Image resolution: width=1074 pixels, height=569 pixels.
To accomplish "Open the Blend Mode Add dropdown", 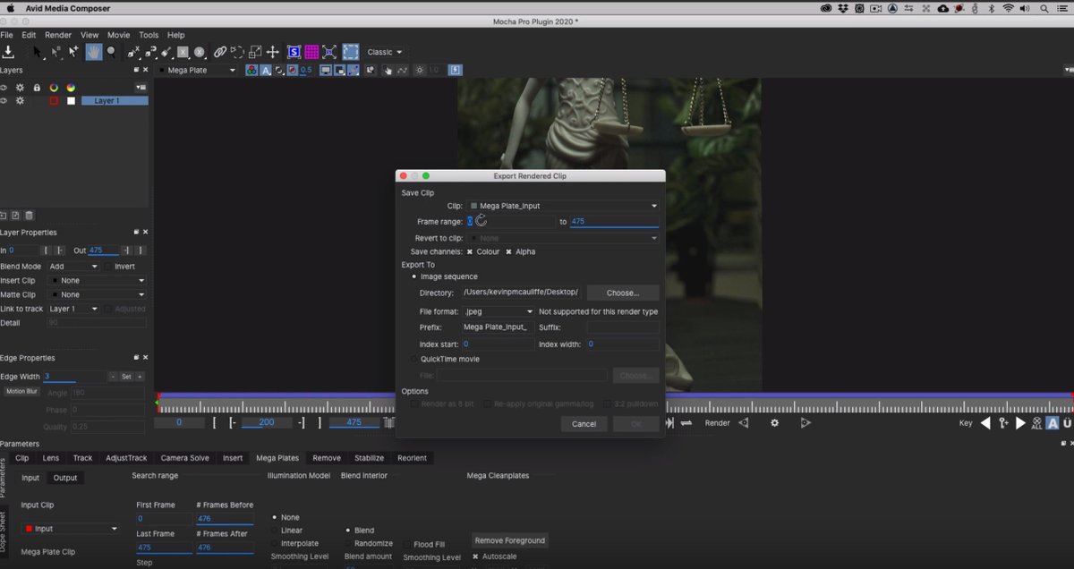I will (x=73, y=266).
